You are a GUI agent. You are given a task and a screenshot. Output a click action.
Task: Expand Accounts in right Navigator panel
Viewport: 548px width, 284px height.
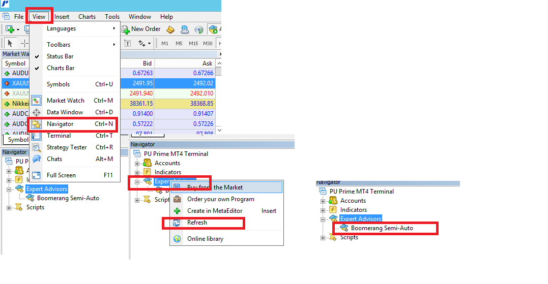323,201
